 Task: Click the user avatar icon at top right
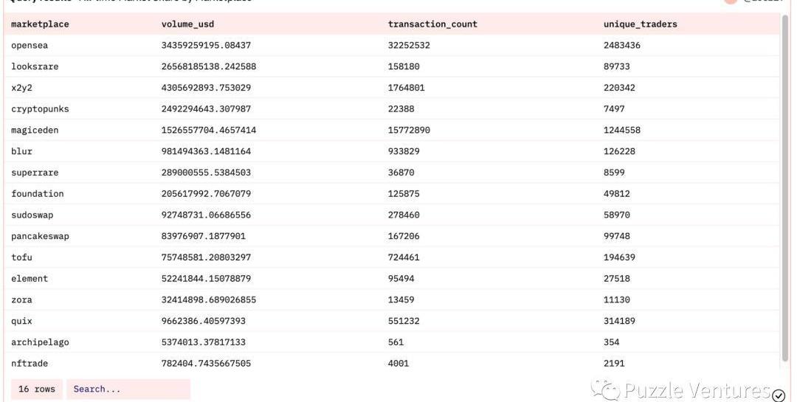[731, 1]
